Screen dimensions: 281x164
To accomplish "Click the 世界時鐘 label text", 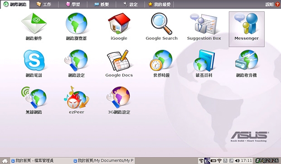I will tap(161, 75).
